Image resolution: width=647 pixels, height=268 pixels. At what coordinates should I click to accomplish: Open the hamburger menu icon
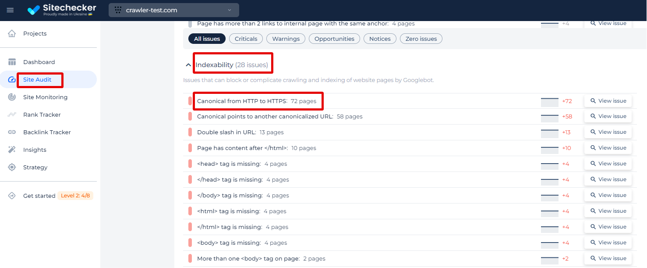[10, 10]
